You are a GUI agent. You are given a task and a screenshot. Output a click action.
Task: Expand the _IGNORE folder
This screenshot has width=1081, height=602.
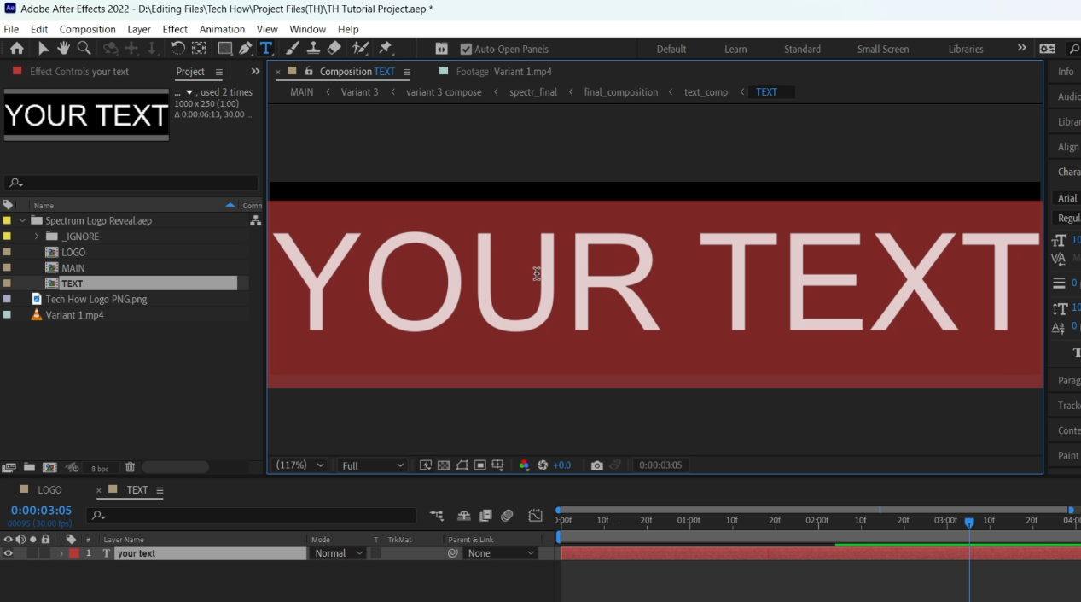click(x=37, y=237)
